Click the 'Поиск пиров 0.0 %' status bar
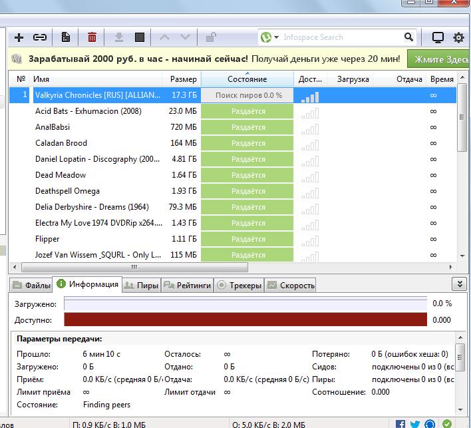Image resolution: width=471 pixels, height=428 pixels. pyautogui.click(x=247, y=95)
